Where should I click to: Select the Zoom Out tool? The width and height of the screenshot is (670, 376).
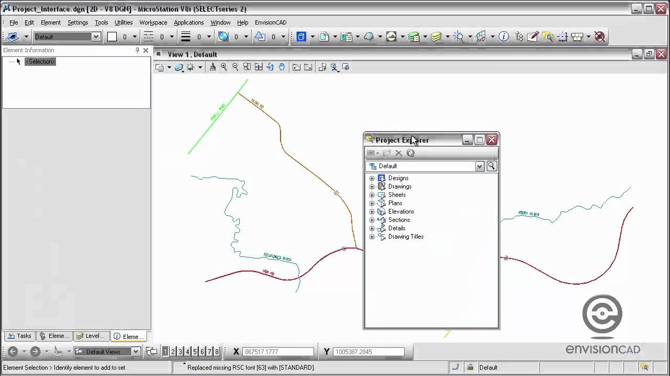236,67
